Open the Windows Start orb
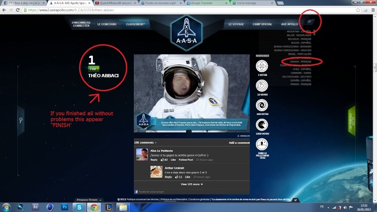 [x=6, y=207]
